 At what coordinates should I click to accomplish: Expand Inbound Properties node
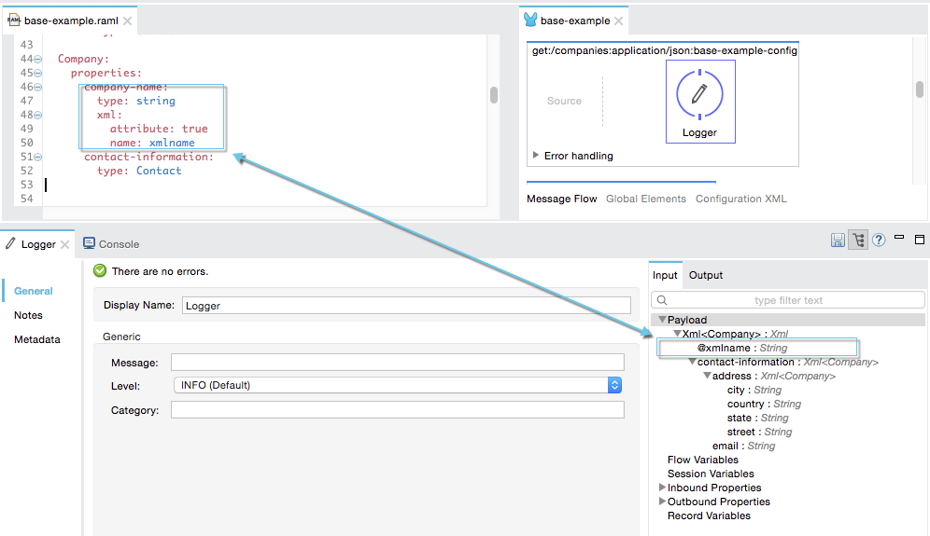pyautogui.click(x=662, y=488)
